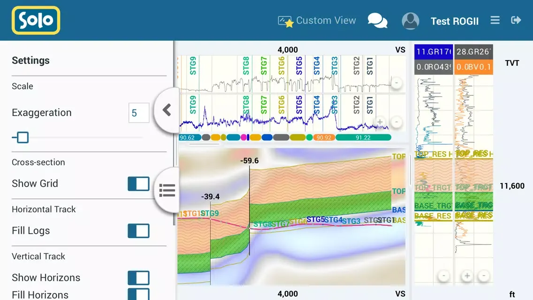Click the Settings heading
The width and height of the screenshot is (533, 300).
(x=30, y=60)
